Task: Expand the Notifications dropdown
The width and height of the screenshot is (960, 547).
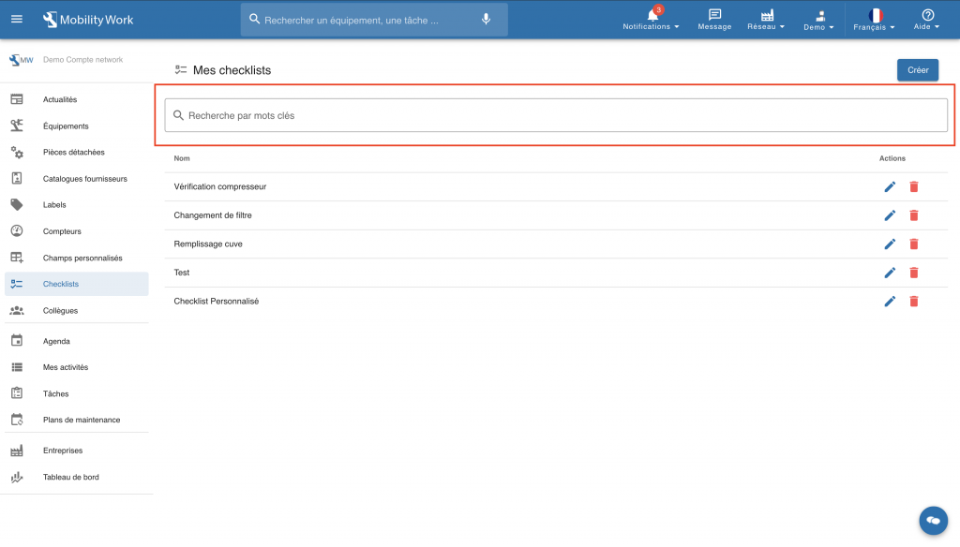Action: [677, 27]
